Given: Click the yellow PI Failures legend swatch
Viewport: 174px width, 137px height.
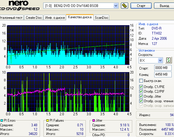Looking at the screenshot, I should point(48,120).
